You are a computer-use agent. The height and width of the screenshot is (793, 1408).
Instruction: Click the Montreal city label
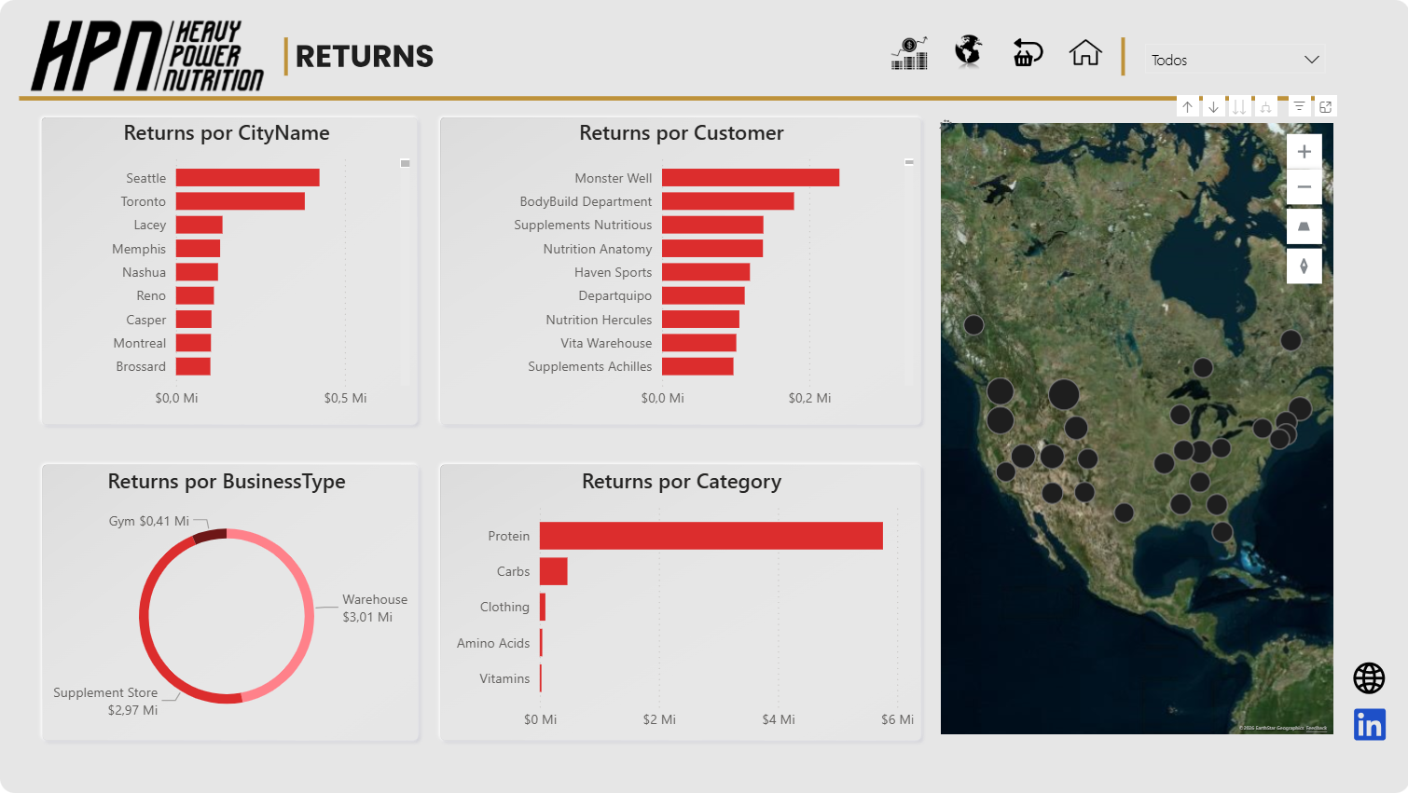point(140,343)
